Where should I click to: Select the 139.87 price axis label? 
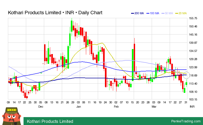click(x=193, y=43)
